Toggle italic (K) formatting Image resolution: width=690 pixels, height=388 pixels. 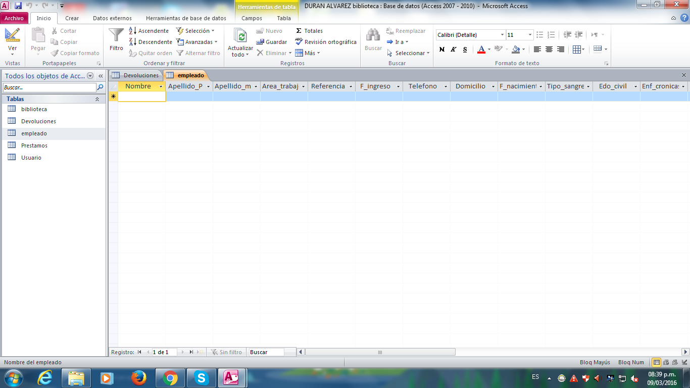click(453, 50)
